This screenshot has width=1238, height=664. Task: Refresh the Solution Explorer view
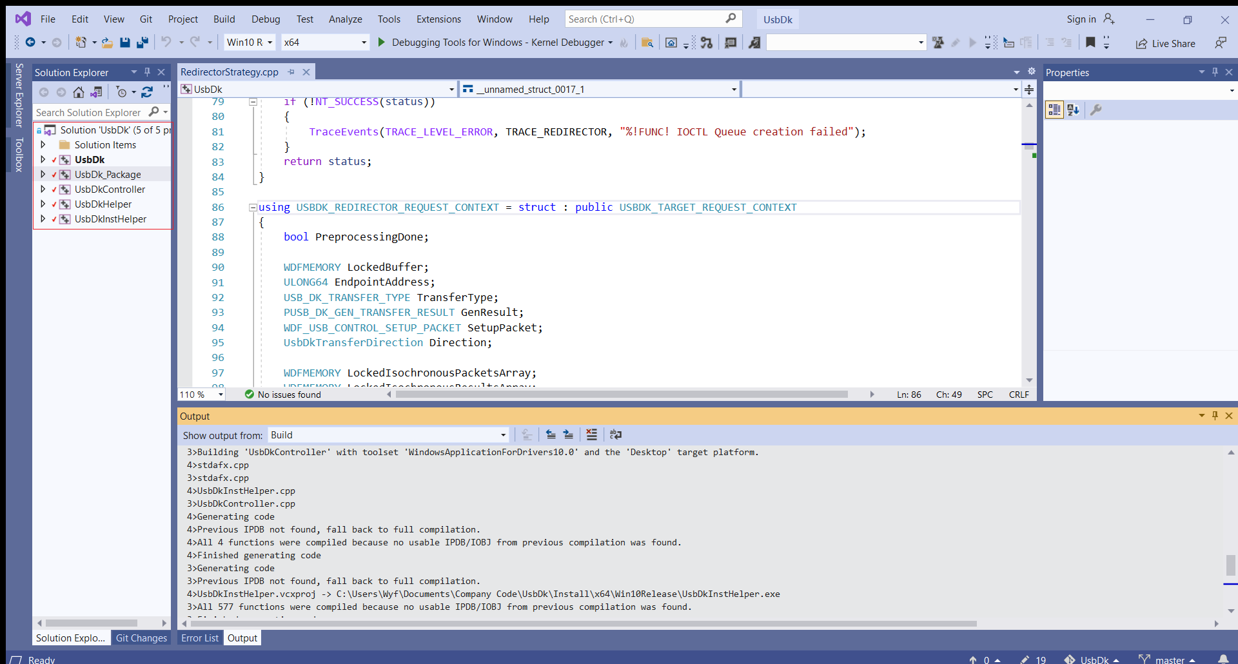coord(146,92)
